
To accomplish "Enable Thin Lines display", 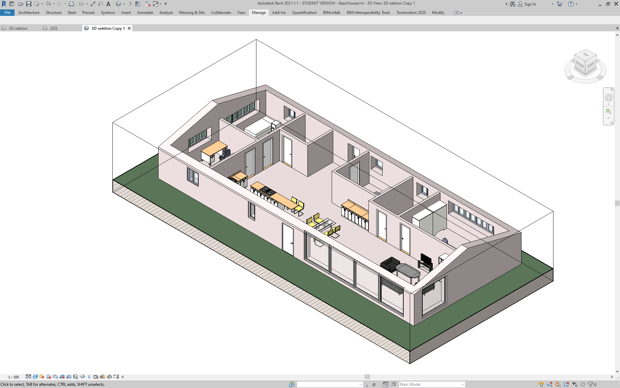I will click(138, 4).
